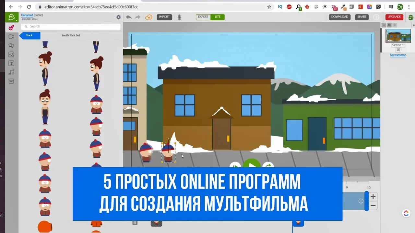The image size is (415, 233).
Task: Select the Scene 1 thumbnail
Action: click(398, 36)
